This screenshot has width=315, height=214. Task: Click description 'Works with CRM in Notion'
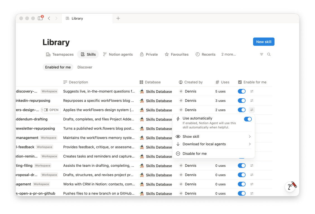tap(99, 184)
